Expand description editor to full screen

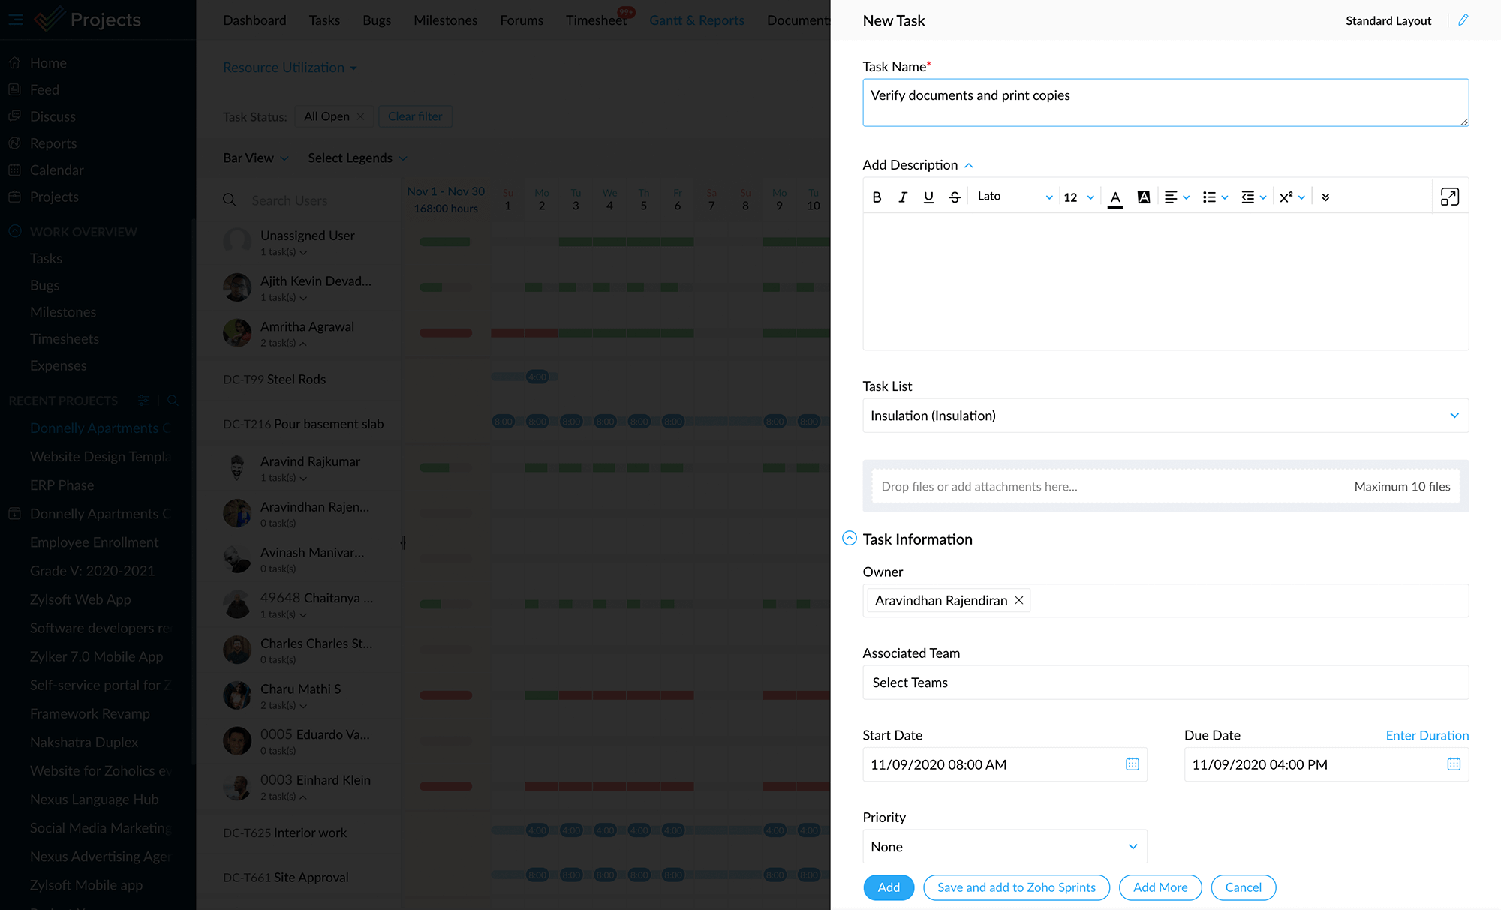coord(1450,197)
